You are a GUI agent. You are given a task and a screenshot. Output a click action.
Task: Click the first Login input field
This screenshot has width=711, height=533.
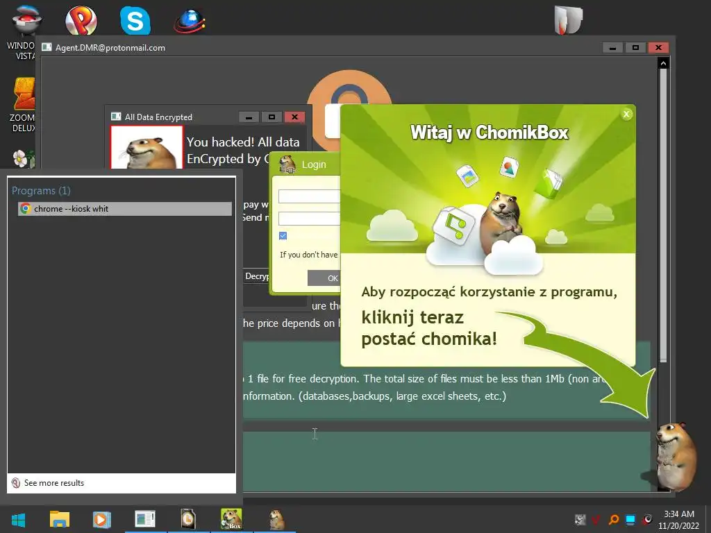click(x=309, y=196)
